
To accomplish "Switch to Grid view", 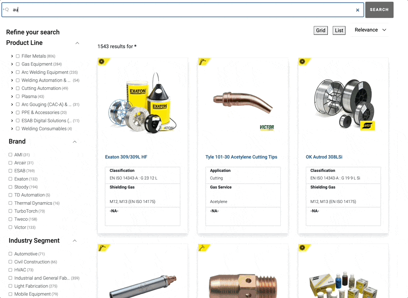I will (x=320, y=30).
